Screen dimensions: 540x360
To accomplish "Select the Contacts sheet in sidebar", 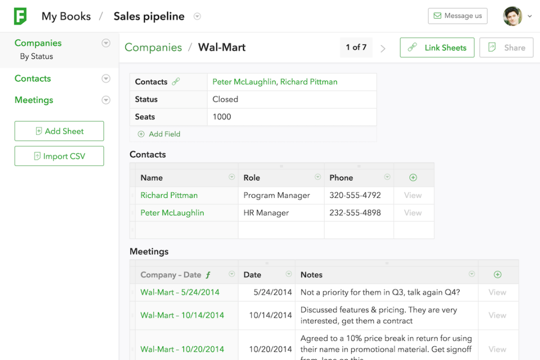I will (x=33, y=79).
